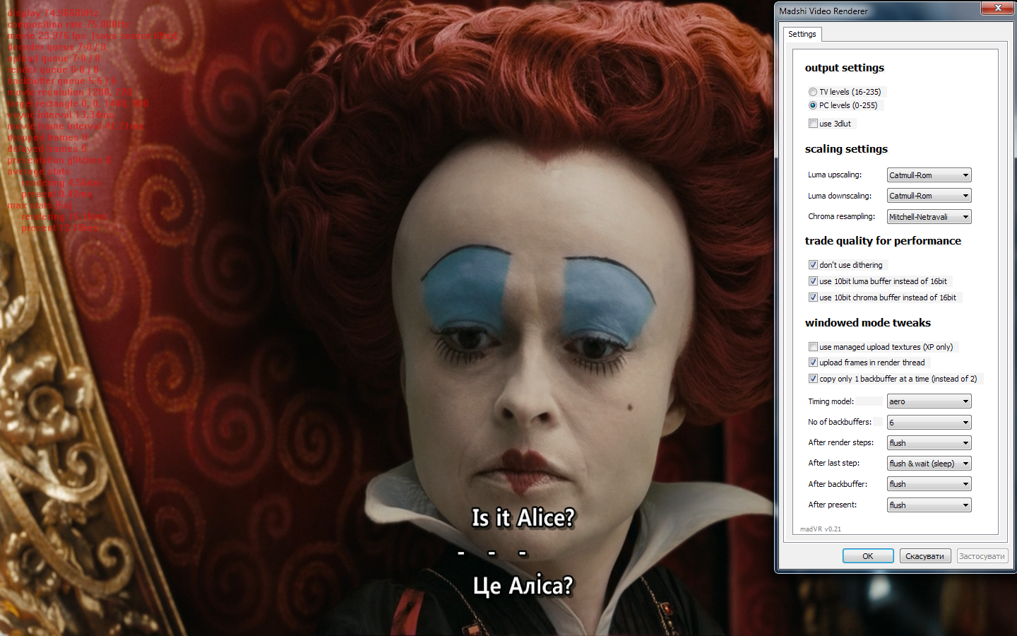Screen dimensions: 1017x636
Task: Open the After last step dropdown
Action: pos(929,464)
